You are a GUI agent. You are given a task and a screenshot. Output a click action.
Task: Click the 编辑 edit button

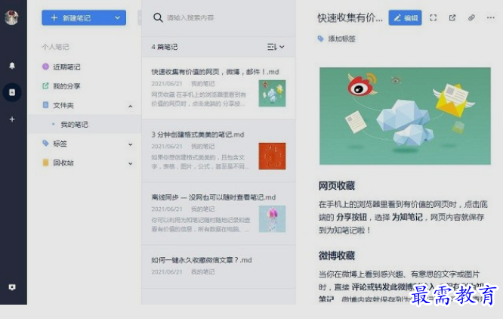405,17
